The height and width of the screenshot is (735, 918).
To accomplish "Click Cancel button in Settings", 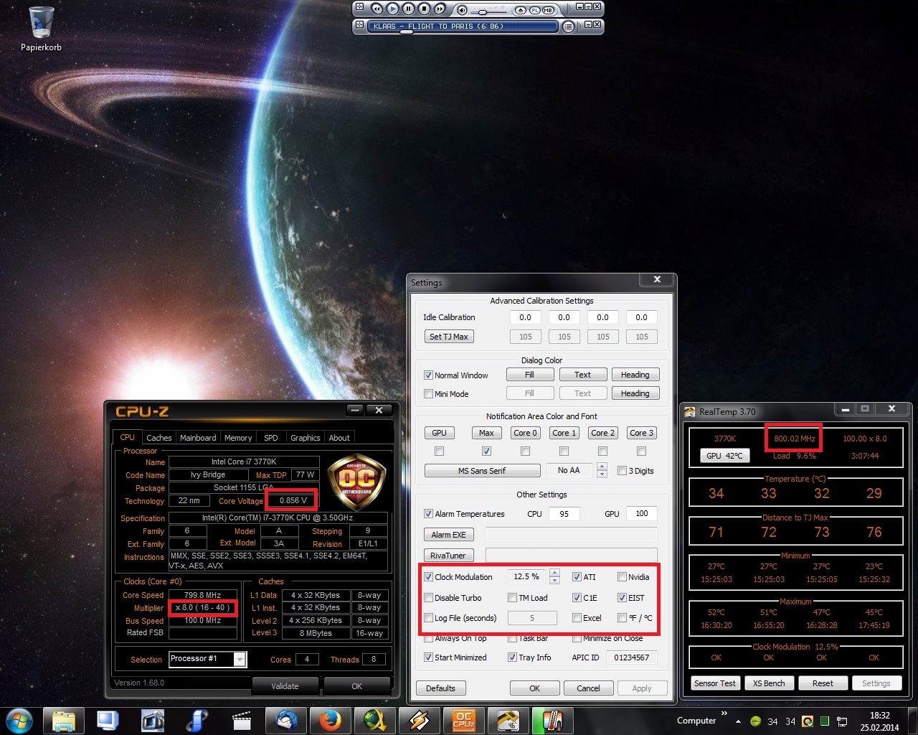I will point(588,688).
